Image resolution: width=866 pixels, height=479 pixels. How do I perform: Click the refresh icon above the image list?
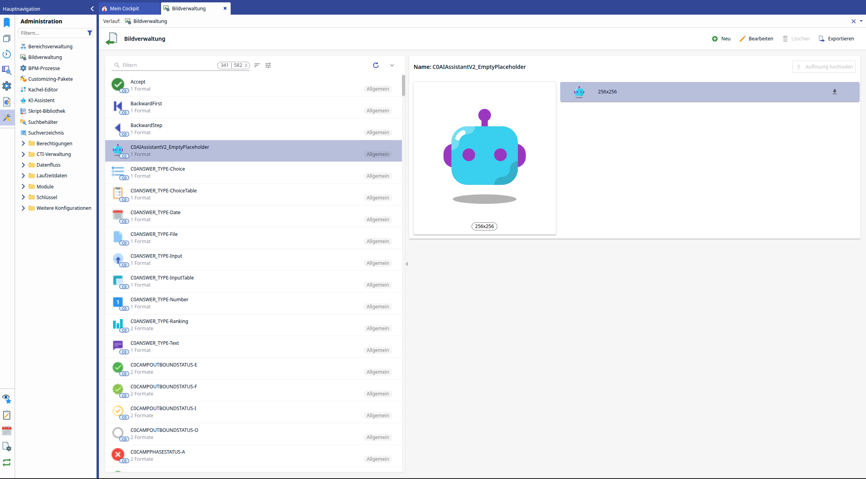coord(376,65)
